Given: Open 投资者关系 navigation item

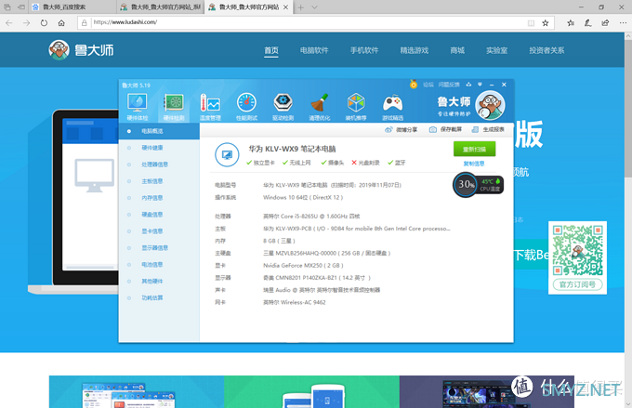Looking at the screenshot, I should click(546, 50).
